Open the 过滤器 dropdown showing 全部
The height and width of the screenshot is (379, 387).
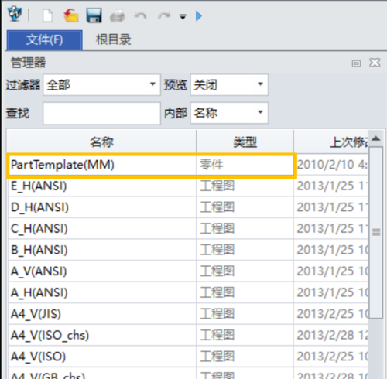coord(101,85)
